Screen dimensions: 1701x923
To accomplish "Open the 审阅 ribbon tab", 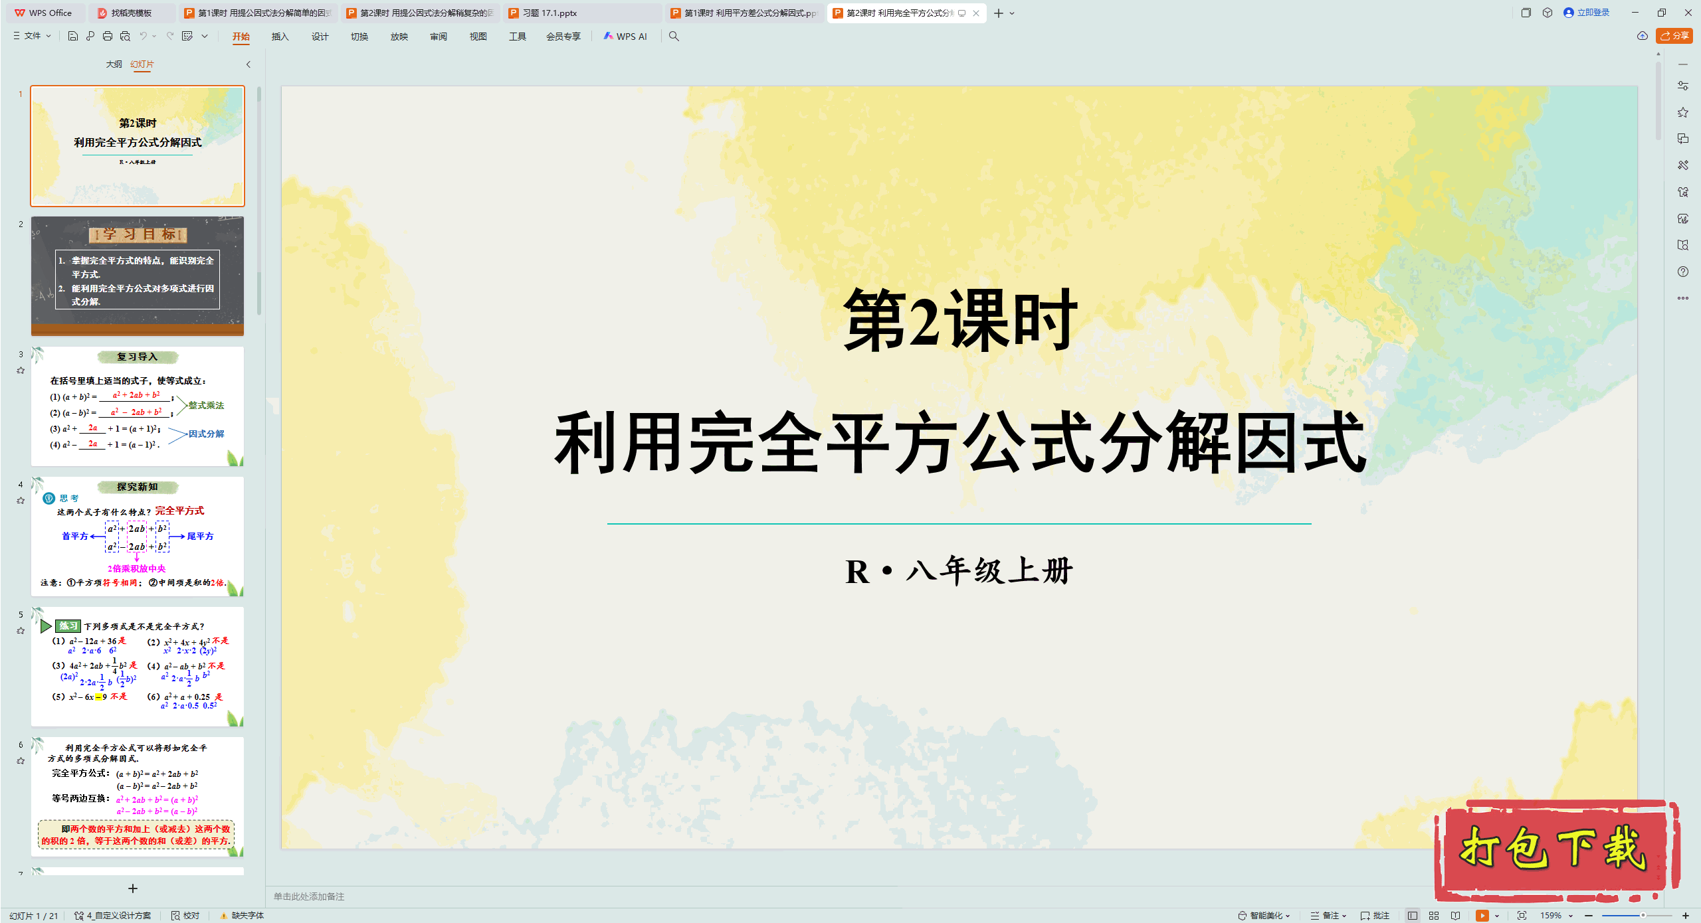I will pyautogui.click(x=439, y=37).
